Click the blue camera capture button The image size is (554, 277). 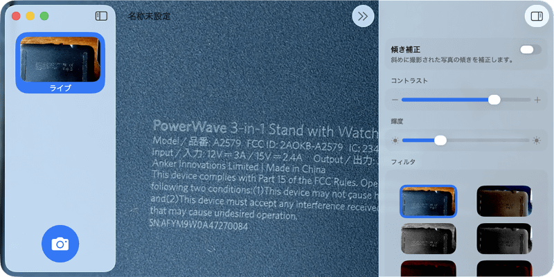coord(60,244)
